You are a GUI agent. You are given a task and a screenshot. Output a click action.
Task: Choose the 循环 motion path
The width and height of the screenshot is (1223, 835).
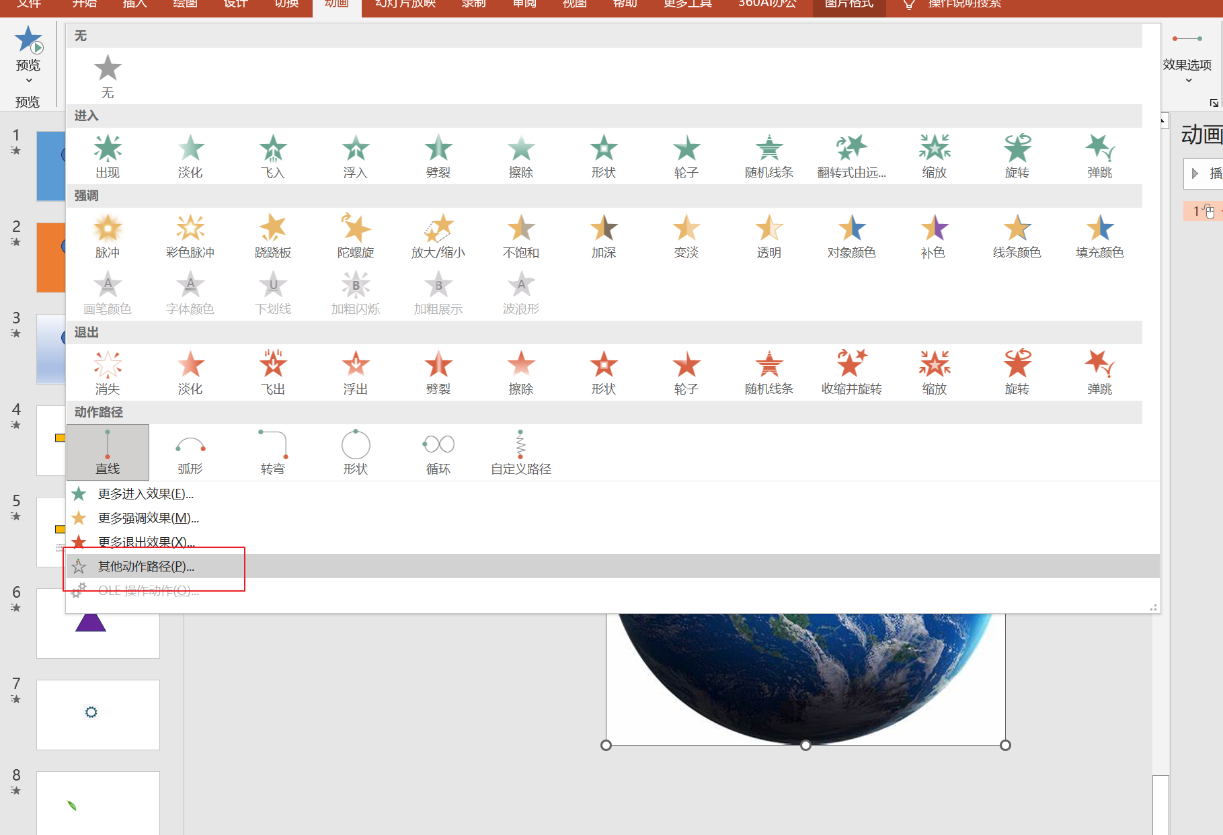[438, 452]
